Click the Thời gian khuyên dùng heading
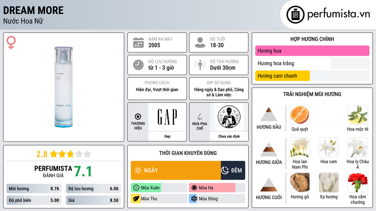 coord(188,153)
